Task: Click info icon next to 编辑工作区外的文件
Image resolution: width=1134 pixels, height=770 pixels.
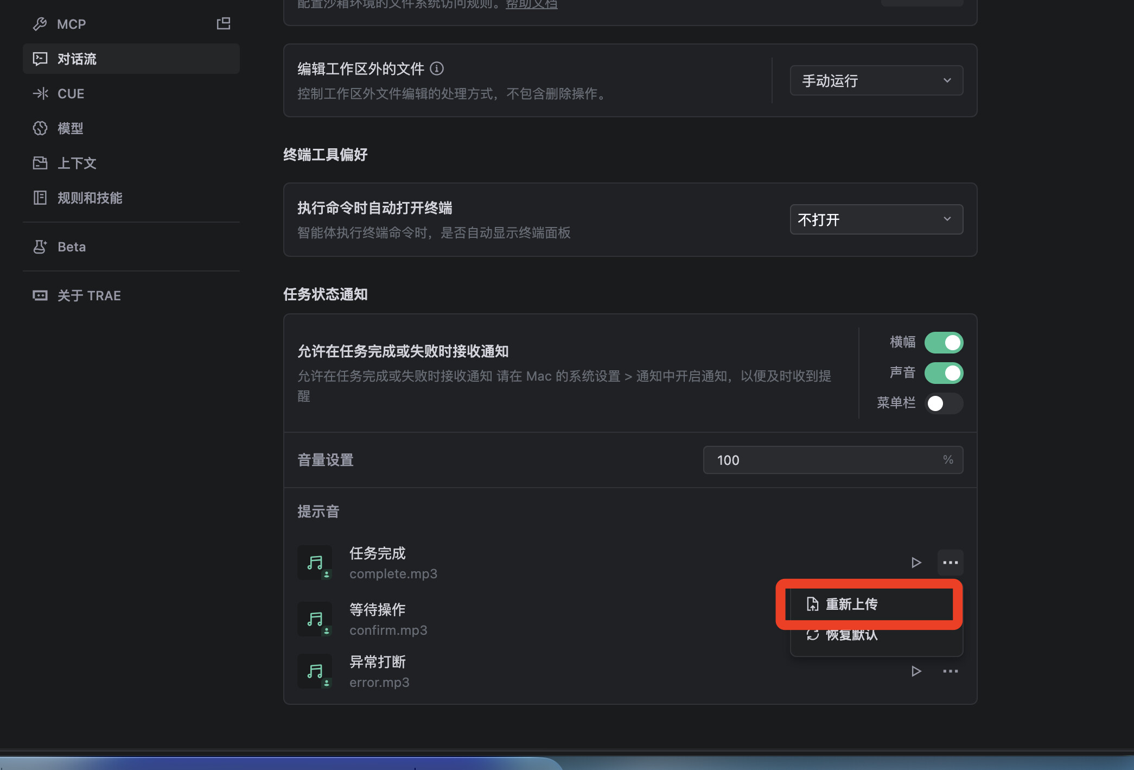Action: pyautogui.click(x=437, y=68)
